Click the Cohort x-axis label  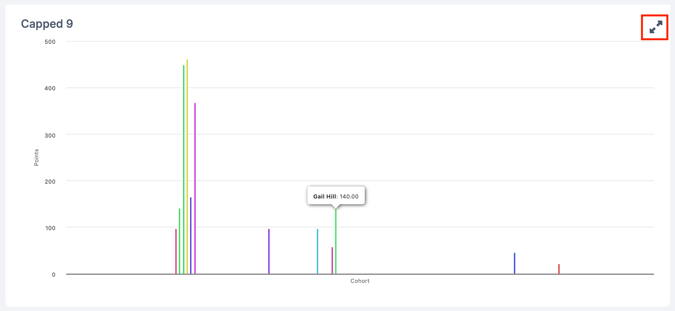(x=360, y=281)
